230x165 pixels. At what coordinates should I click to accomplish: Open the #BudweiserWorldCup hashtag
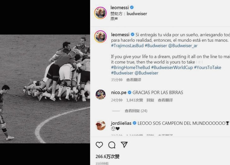172,67
